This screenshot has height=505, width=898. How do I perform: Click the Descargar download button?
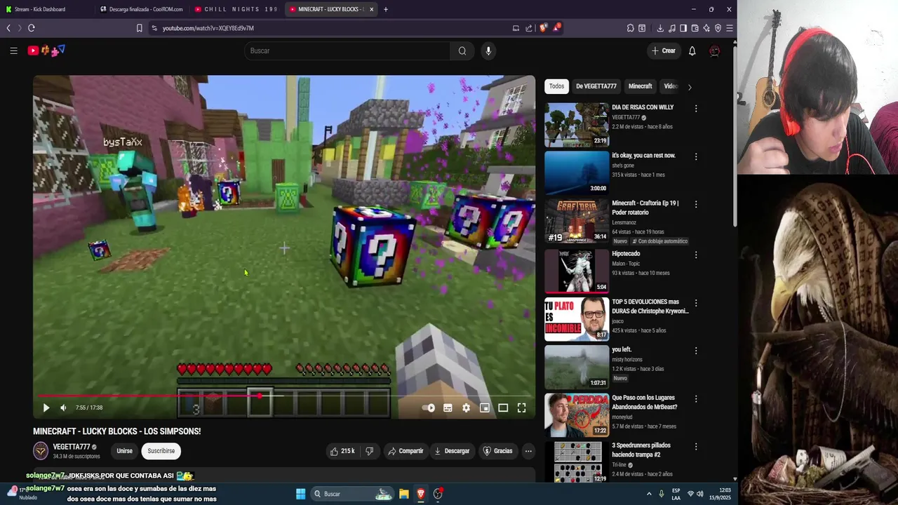point(452,451)
